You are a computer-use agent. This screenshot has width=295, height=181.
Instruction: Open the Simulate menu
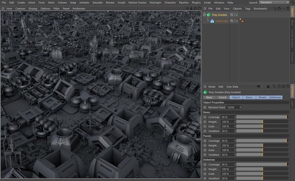[x=97, y=2]
